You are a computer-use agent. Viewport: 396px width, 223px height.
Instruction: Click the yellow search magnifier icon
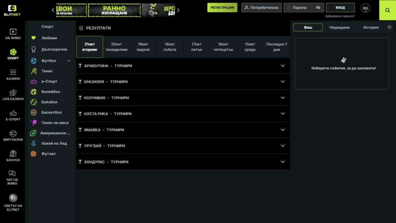(x=387, y=10)
